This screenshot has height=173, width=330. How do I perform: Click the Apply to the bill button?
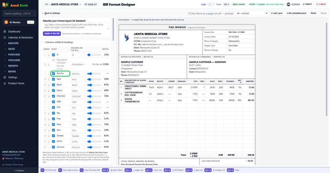[52, 33]
